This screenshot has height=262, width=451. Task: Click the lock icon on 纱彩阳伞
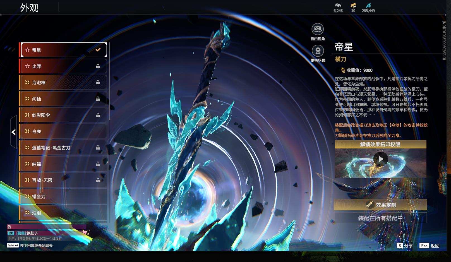(x=98, y=115)
